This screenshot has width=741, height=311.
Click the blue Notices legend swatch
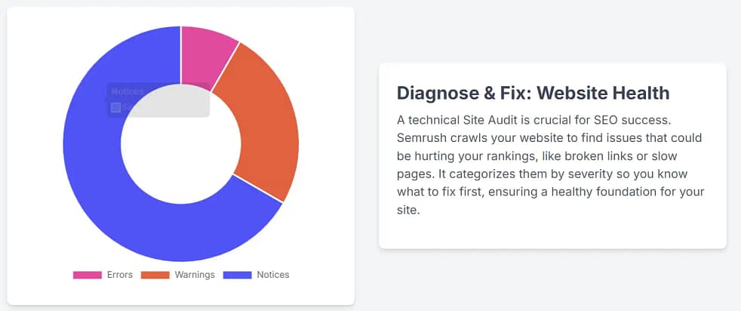[238, 275]
